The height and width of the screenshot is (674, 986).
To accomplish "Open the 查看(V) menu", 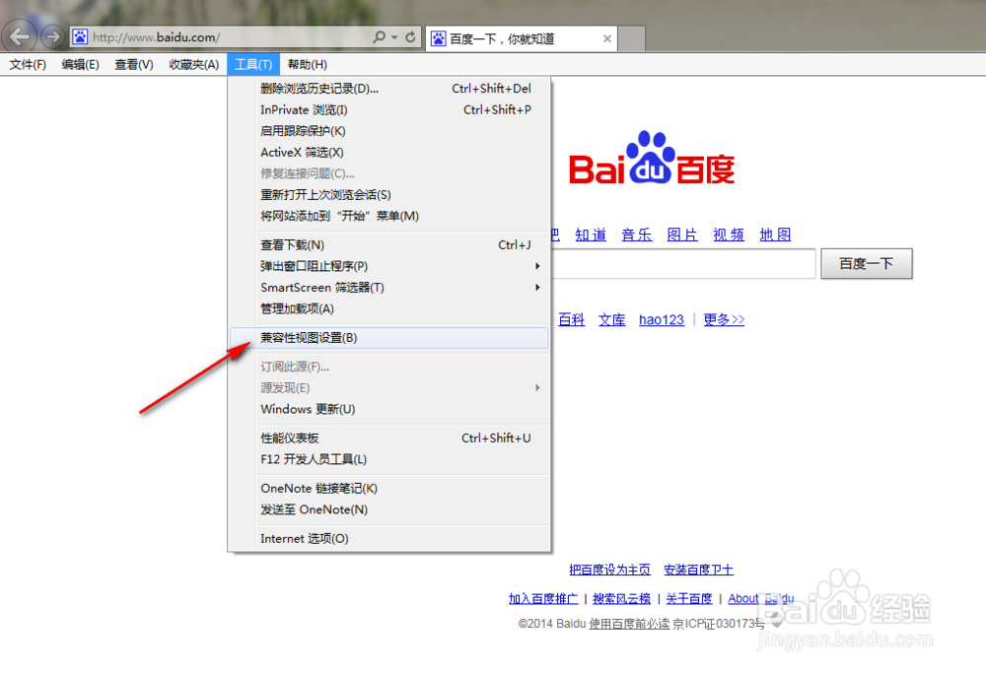I will (134, 65).
